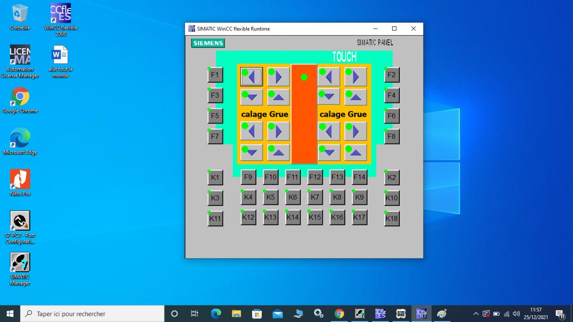Activate the K5 key
The image size is (573, 322).
(x=271, y=197)
